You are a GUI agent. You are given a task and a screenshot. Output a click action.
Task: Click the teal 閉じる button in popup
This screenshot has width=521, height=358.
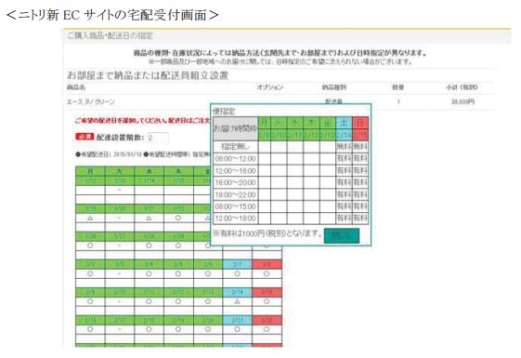tap(342, 235)
